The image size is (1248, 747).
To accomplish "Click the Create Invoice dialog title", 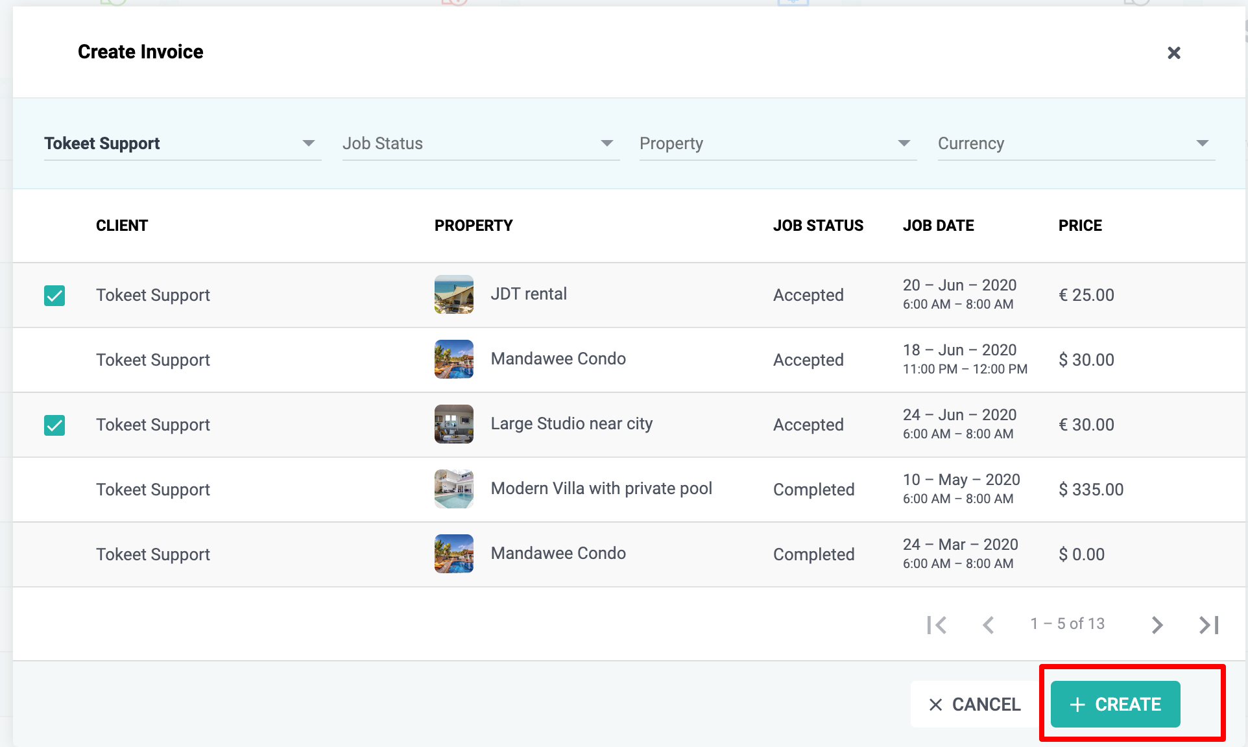I will click(x=141, y=52).
